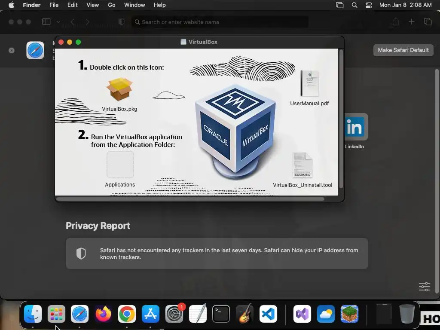The height and width of the screenshot is (330, 440).
Task: Expand the Safari sidebar dropdown arrow
Action: (x=58, y=22)
